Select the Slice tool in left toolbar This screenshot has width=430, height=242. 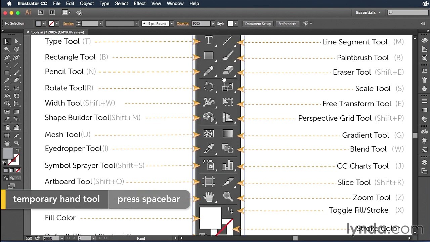tap(16, 135)
